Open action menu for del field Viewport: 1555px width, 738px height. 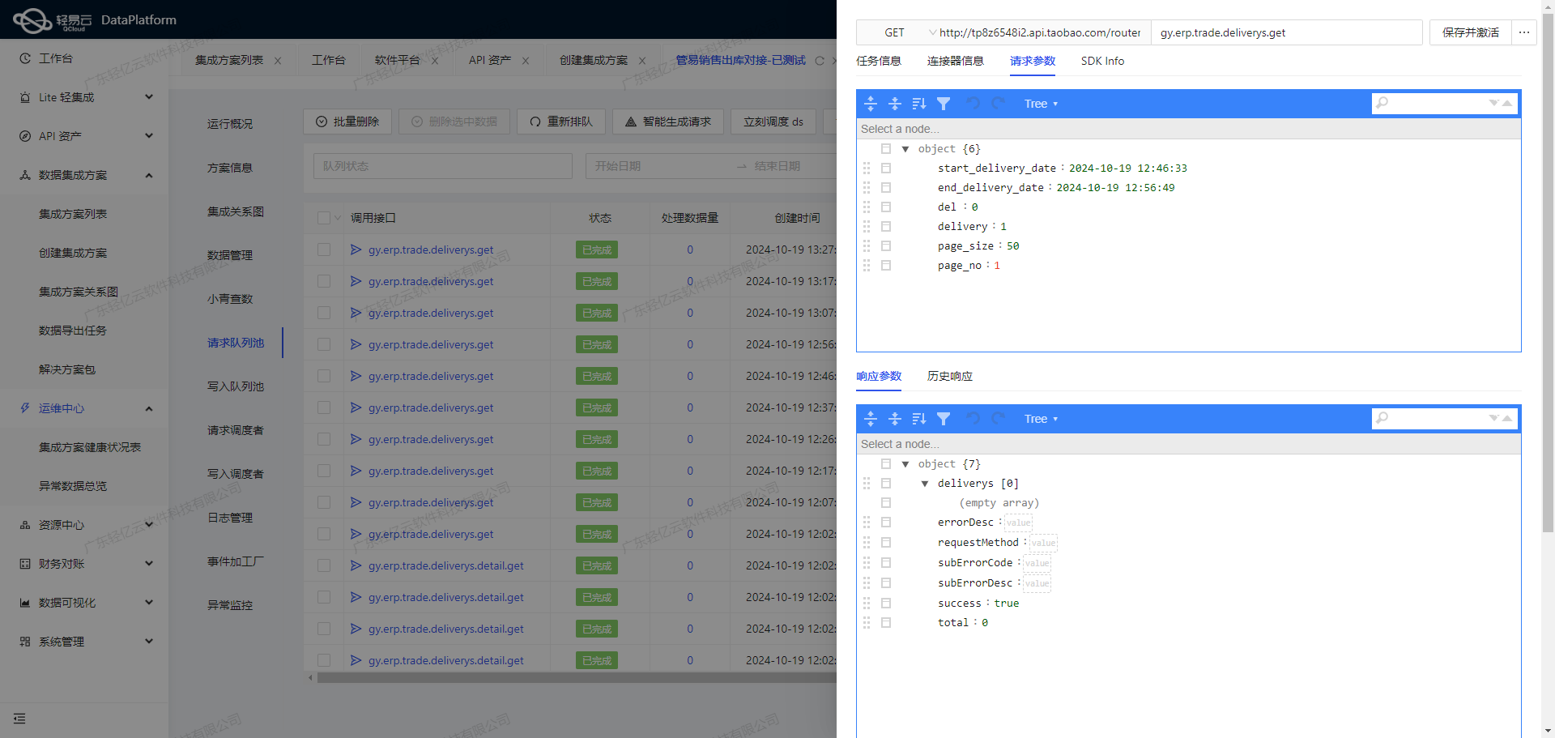[x=886, y=207]
